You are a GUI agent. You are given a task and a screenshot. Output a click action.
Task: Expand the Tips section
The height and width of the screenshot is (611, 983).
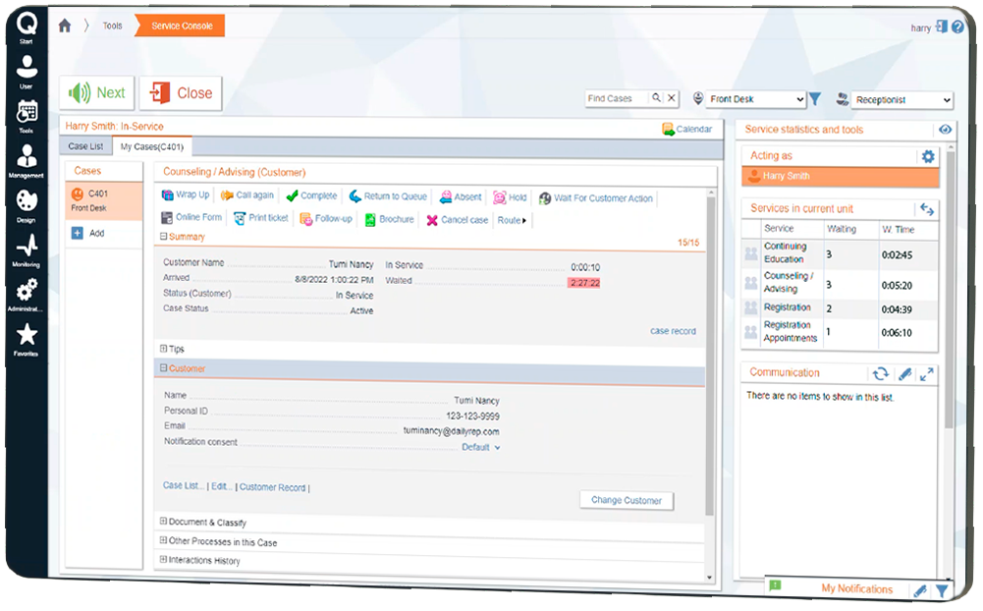(x=164, y=349)
